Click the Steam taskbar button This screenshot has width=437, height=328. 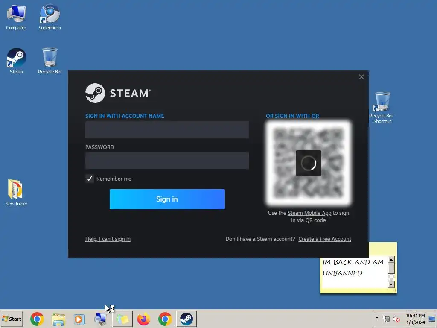pos(186,319)
